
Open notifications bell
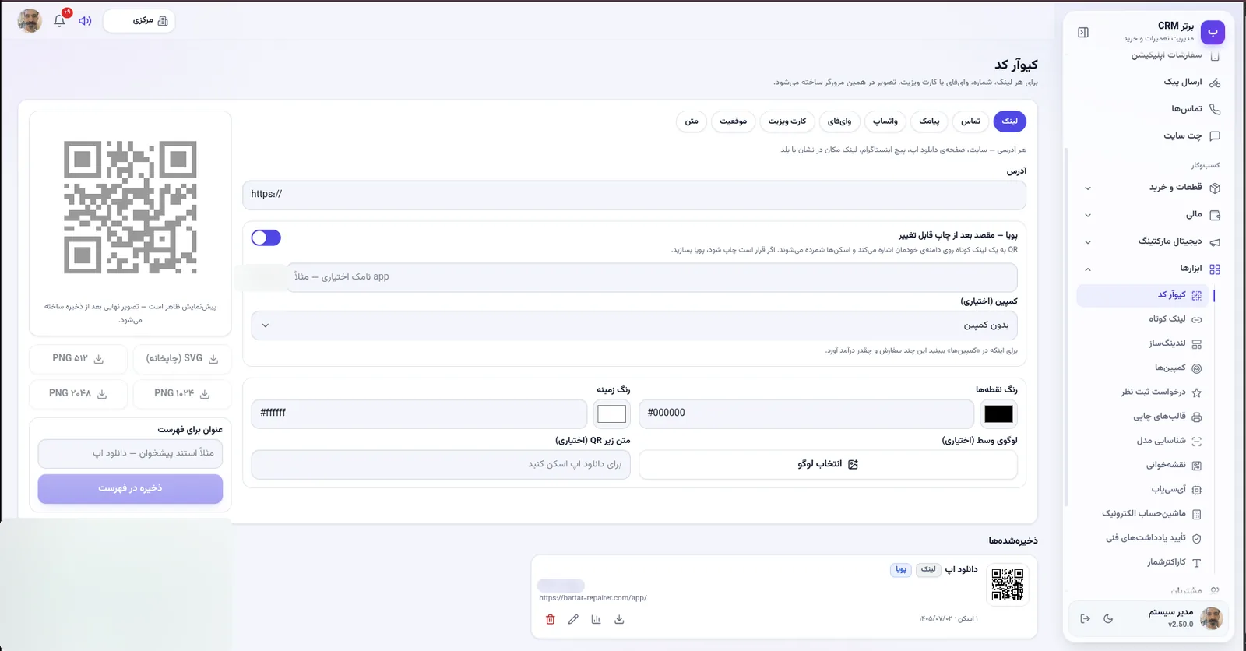click(60, 20)
